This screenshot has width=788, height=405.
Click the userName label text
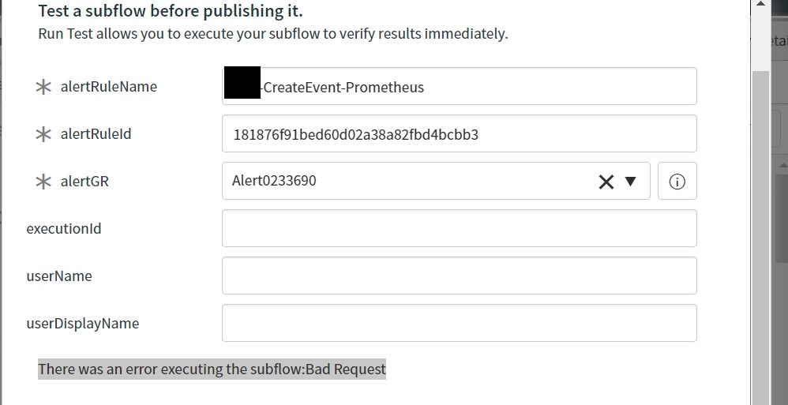click(59, 276)
